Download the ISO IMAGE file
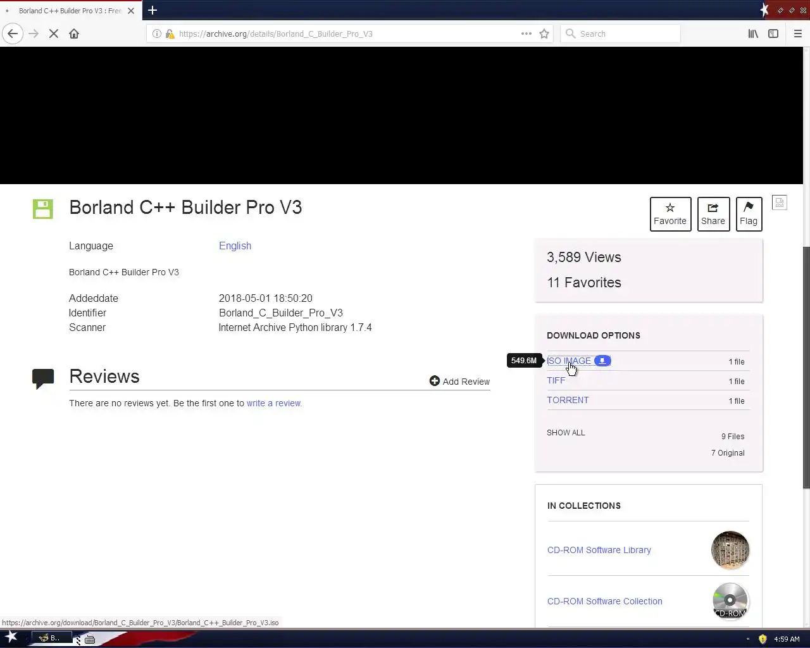The image size is (810, 648). (569, 361)
